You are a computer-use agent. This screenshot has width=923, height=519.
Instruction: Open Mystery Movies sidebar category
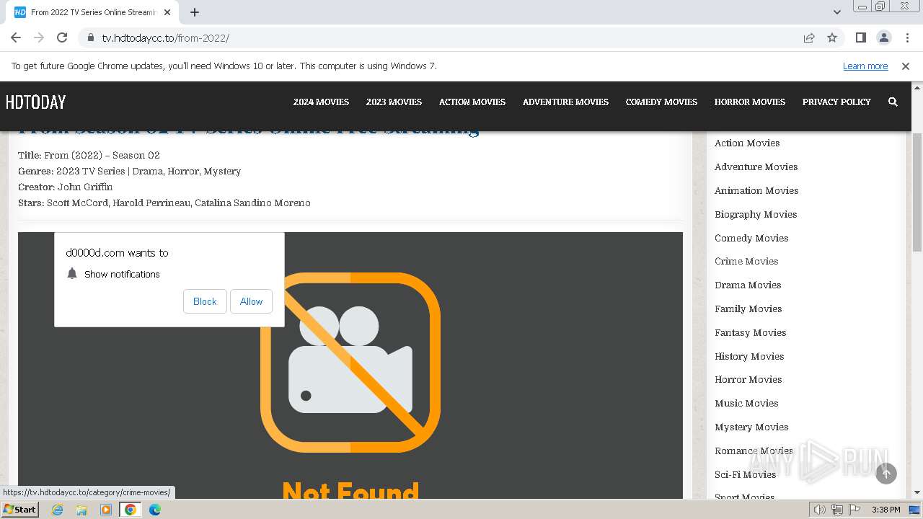tap(751, 427)
